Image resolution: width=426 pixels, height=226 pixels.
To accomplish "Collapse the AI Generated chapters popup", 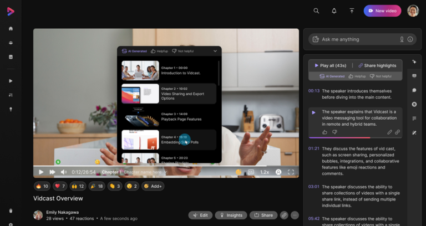I will click(x=215, y=51).
